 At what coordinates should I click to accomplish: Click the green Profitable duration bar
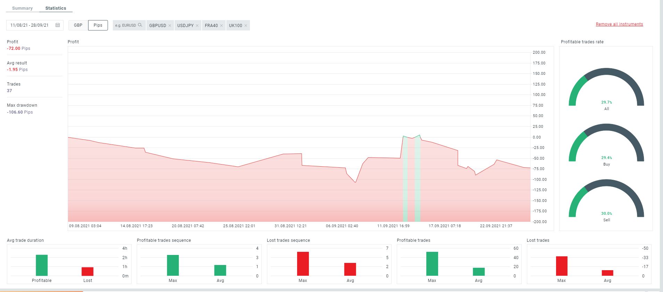pyautogui.click(x=42, y=265)
